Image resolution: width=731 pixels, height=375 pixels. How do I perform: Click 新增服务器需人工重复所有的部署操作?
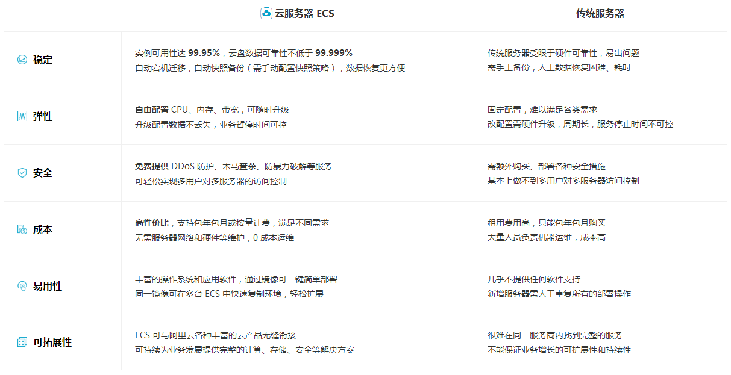tap(559, 294)
